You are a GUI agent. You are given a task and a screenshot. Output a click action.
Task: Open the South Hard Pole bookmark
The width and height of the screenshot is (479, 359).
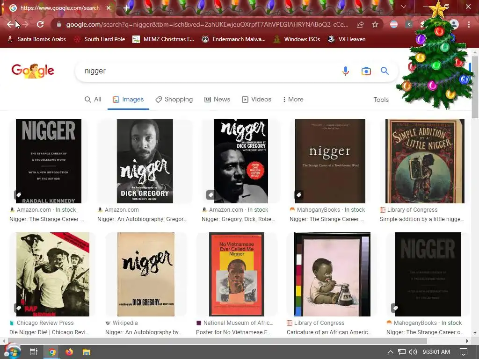point(100,39)
